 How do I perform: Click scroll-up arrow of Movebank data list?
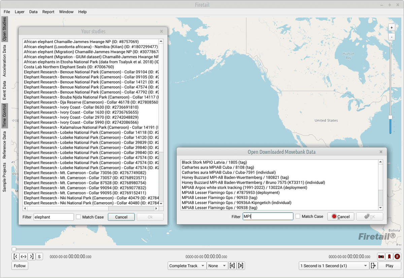380,162
